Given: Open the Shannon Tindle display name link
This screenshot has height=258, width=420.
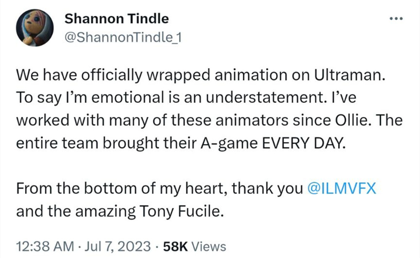Looking at the screenshot, I should click(117, 18).
